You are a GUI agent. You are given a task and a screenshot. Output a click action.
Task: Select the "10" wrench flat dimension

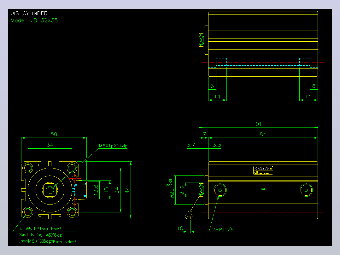[180, 228]
